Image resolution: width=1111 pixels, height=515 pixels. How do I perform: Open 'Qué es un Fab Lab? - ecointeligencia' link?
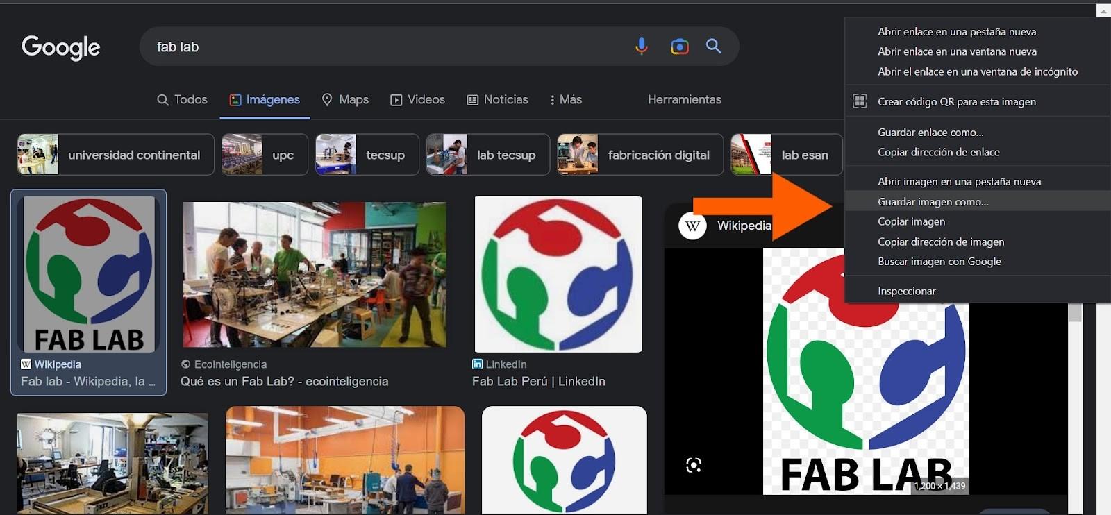click(284, 381)
